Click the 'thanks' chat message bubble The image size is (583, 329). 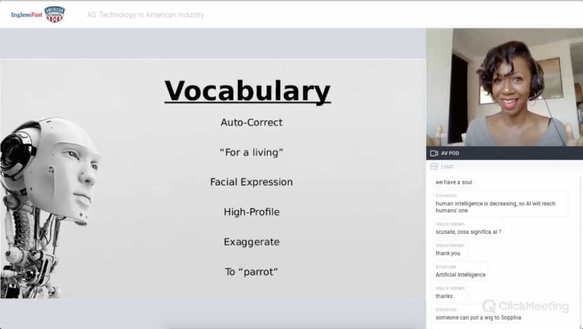pyautogui.click(x=444, y=296)
